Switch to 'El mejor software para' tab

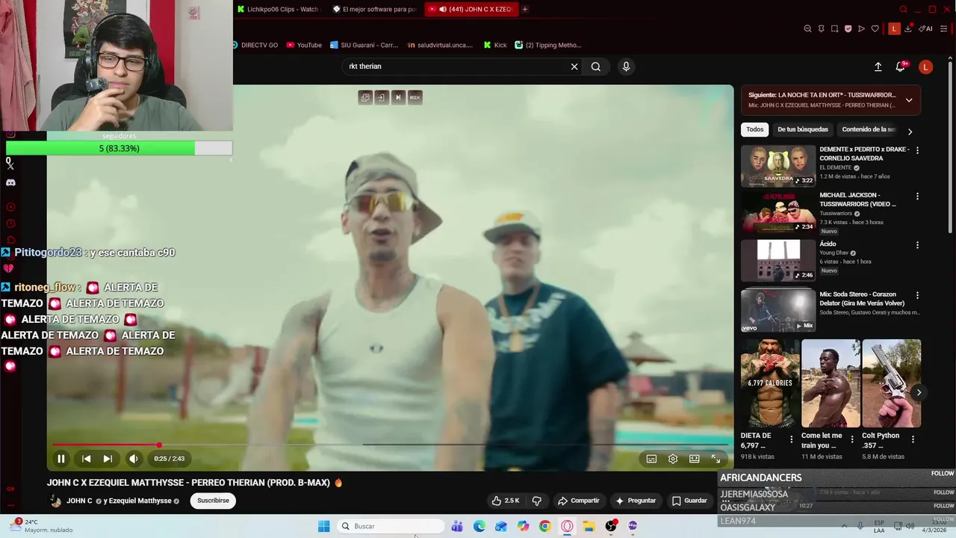[375, 9]
